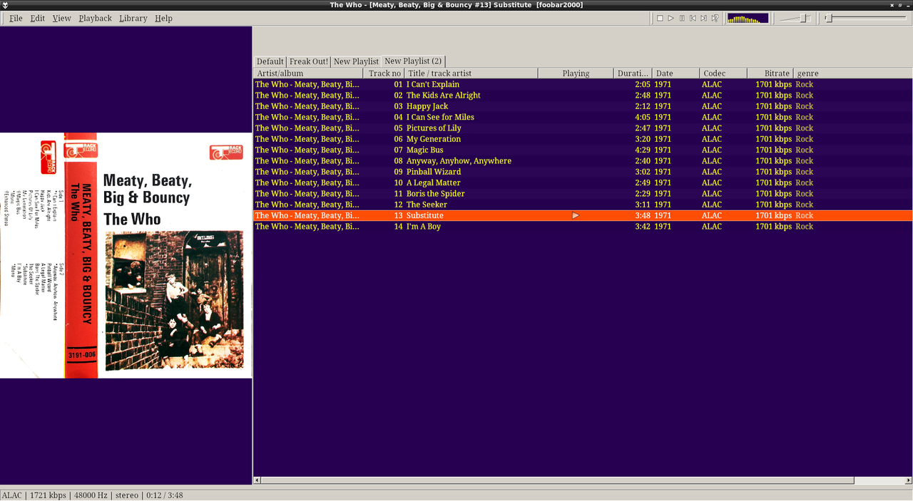Select track I Can See for Miles
Viewport: 913px width, 501px height.
click(x=583, y=117)
